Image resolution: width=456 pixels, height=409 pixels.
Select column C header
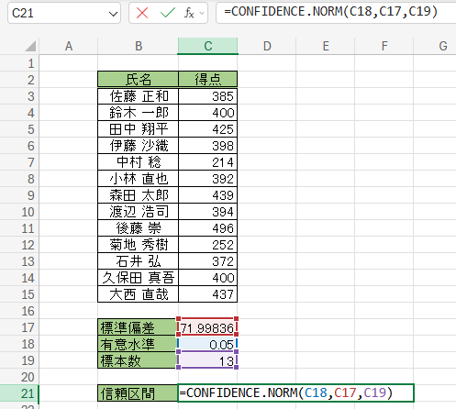(208, 46)
